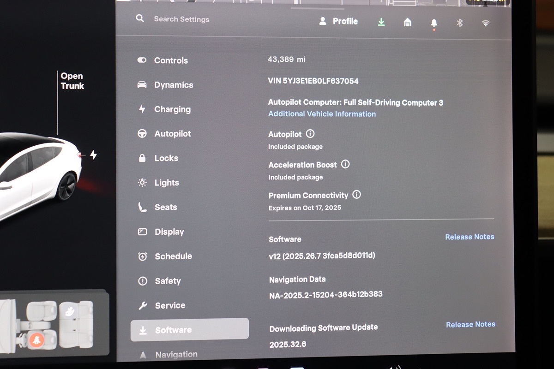
Task: Show info for Autopilot package
Action: coord(310,134)
